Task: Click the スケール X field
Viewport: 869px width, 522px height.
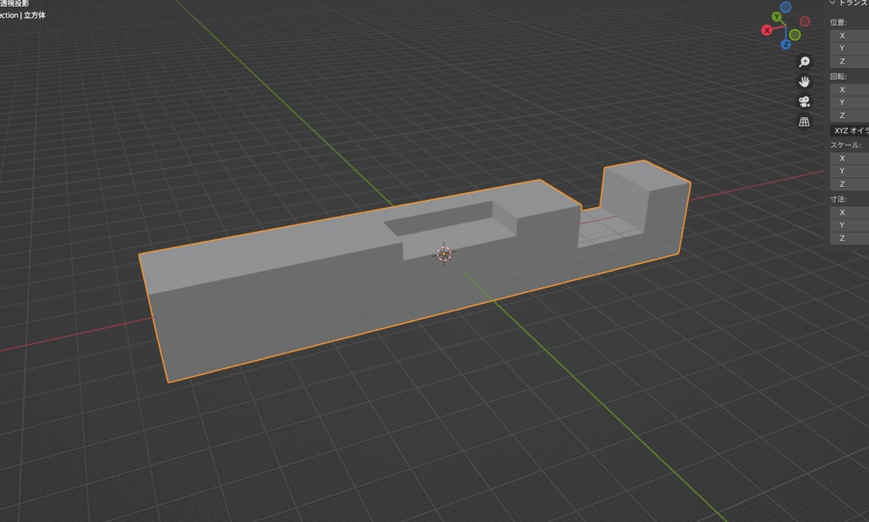Action: pos(849,158)
